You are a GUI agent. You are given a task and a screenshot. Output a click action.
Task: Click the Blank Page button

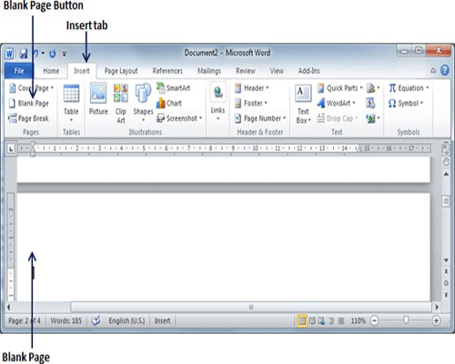pyautogui.click(x=29, y=104)
